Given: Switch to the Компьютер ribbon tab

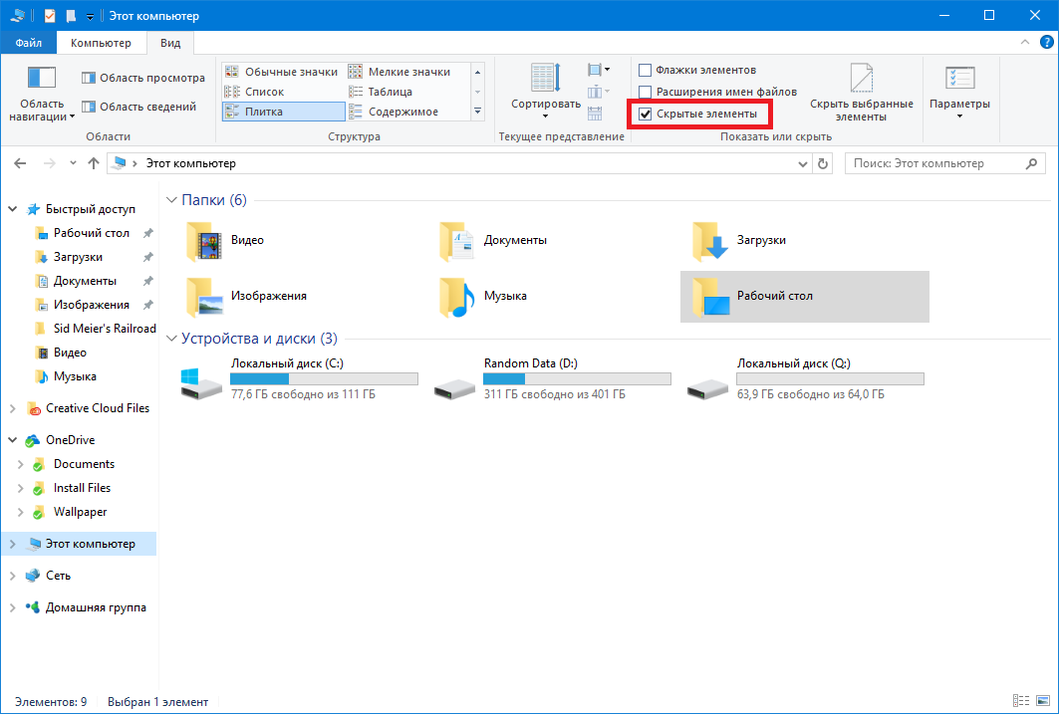Looking at the screenshot, I should (x=101, y=43).
